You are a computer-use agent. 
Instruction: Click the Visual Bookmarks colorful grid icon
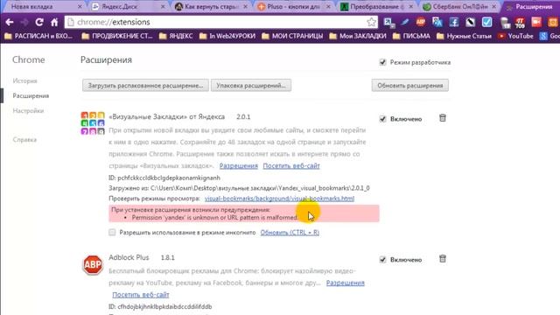click(93, 123)
